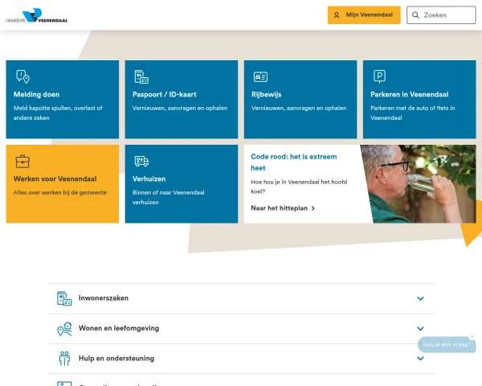Viewport: 482px width, 386px height.
Task: Click the magnifying glass search icon
Action: 415,15
